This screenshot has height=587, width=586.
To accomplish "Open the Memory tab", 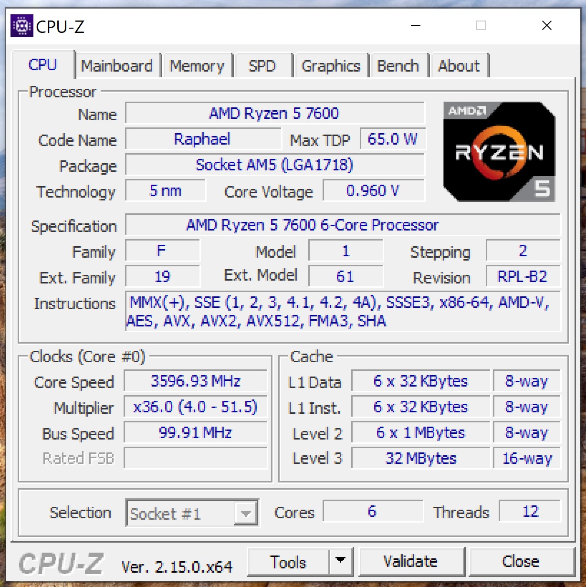I will pos(197,65).
